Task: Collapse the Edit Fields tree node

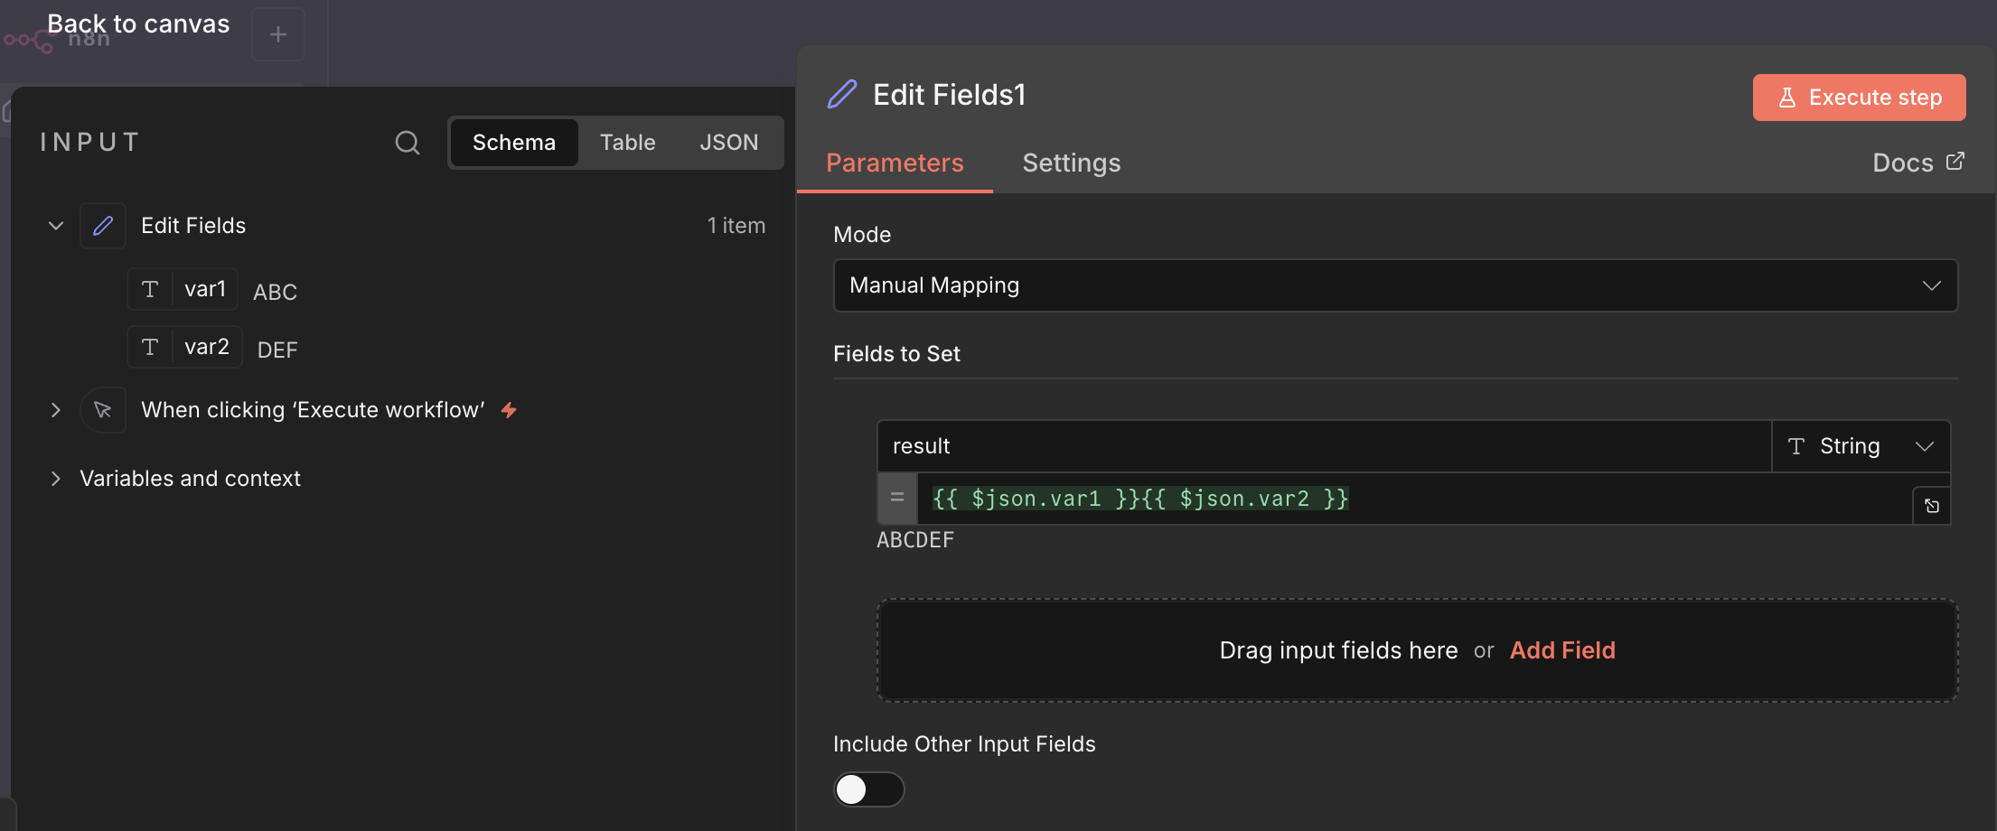Action: (x=56, y=226)
